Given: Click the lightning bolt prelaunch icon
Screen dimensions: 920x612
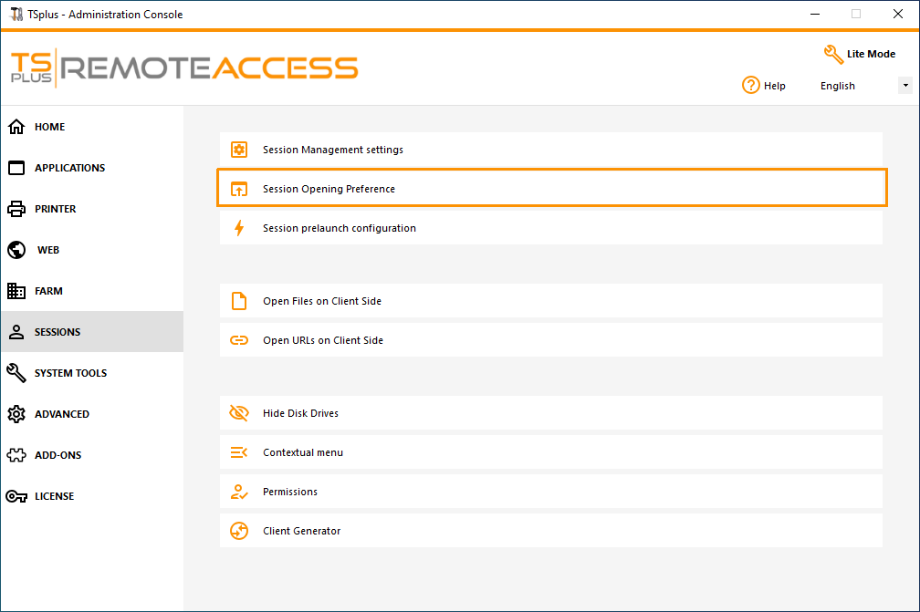Looking at the screenshot, I should (x=239, y=228).
